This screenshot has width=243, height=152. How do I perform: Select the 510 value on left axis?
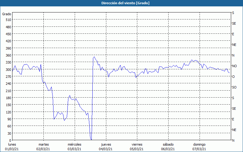[x=9, y=20]
